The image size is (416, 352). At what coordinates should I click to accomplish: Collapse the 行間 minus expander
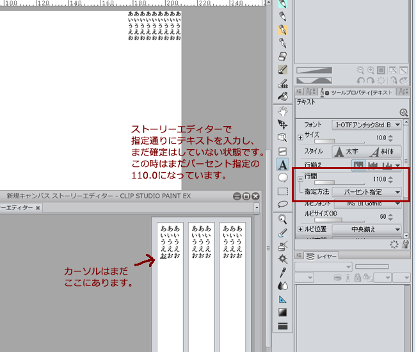300,179
